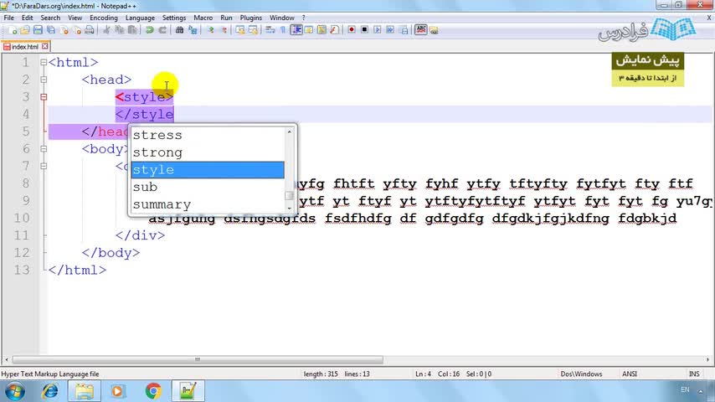Click the macro Playback icon
This screenshot has height=402, width=715.
coord(377,30)
